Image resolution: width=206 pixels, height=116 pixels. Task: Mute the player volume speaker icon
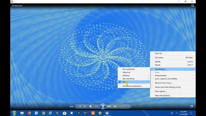pyautogui.click(x=115, y=106)
